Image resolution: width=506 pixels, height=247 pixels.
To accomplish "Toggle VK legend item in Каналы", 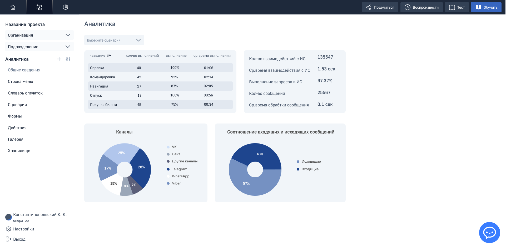I will (x=172, y=147).
